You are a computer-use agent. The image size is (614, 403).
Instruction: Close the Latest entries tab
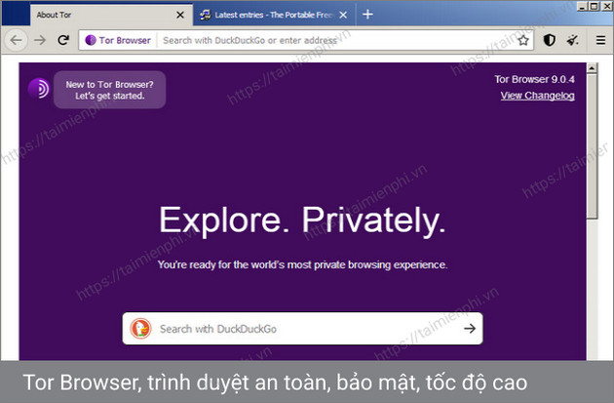[343, 15]
